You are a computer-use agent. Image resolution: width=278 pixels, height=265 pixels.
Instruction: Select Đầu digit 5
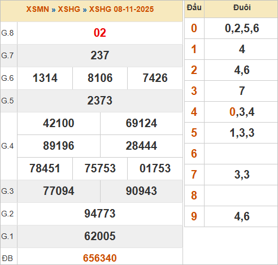(194, 133)
